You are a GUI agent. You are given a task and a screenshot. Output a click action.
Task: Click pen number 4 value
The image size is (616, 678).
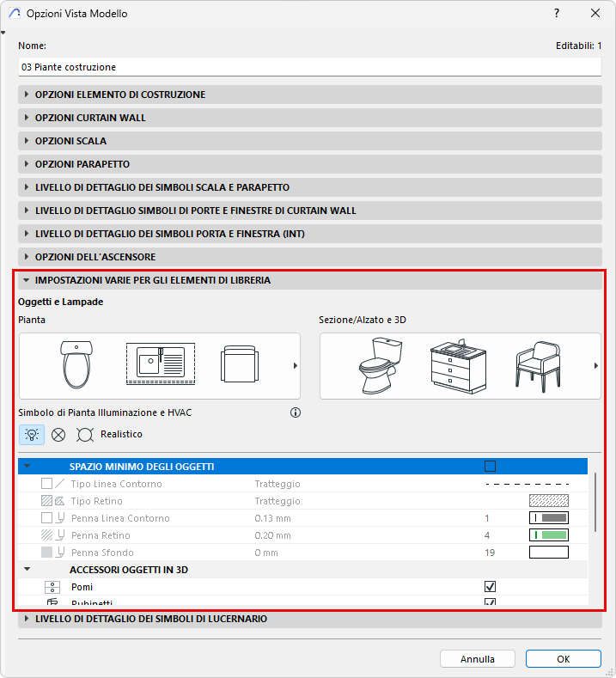pos(487,535)
